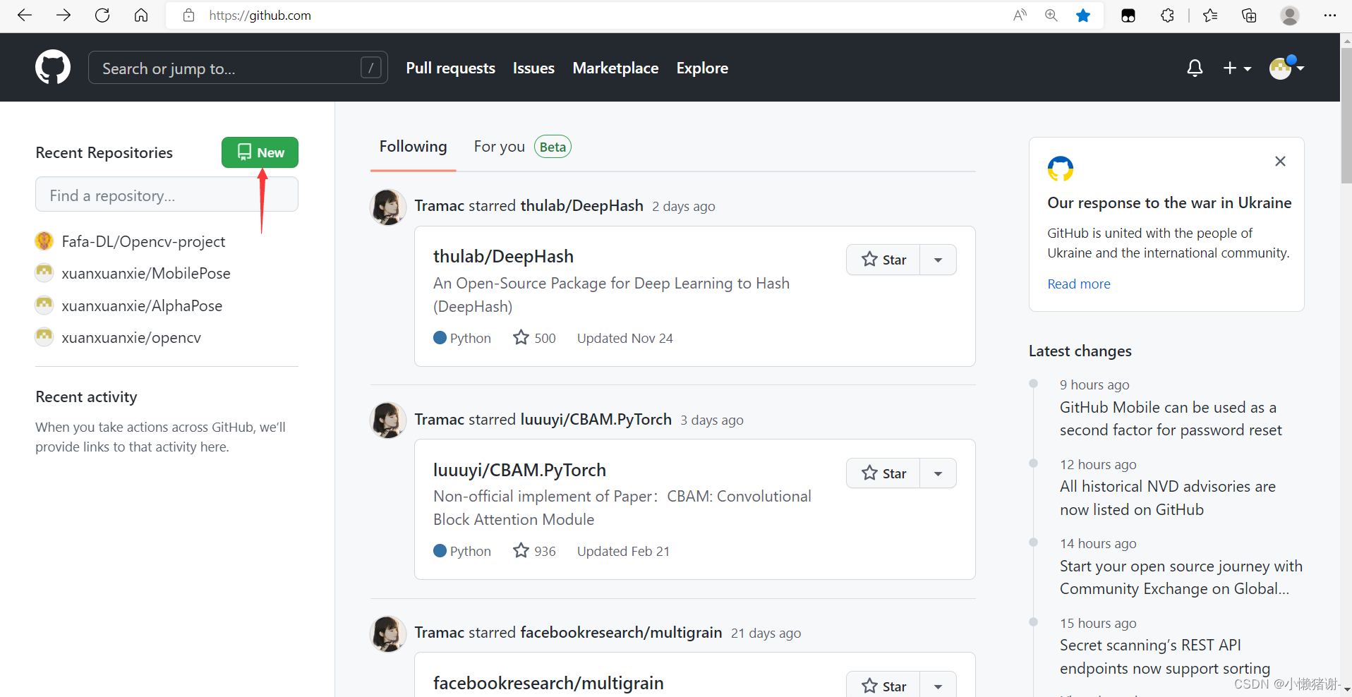This screenshot has height=697, width=1352.
Task: Open browser Settings and more menu
Action: click(x=1330, y=15)
